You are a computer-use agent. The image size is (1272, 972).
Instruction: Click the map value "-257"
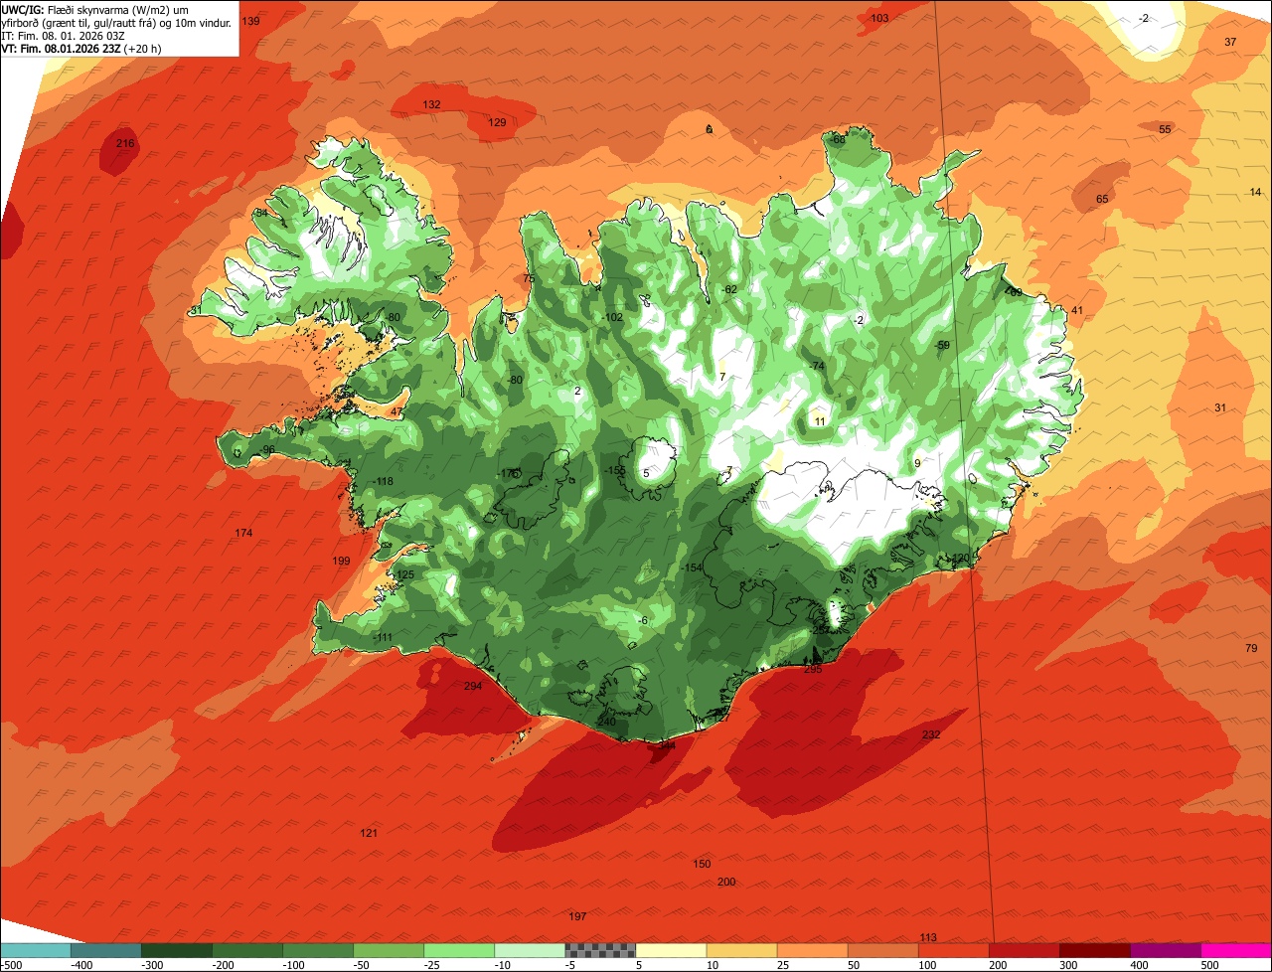pos(820,630)
